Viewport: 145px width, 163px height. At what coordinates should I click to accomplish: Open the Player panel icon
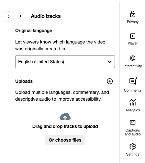(x=133, y=36)
